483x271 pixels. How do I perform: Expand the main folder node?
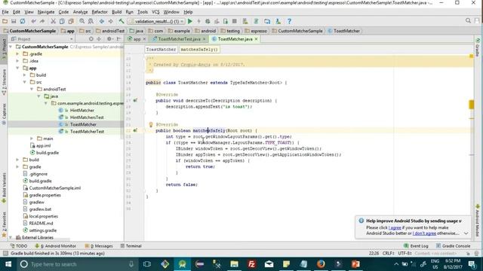pos(32,139)
